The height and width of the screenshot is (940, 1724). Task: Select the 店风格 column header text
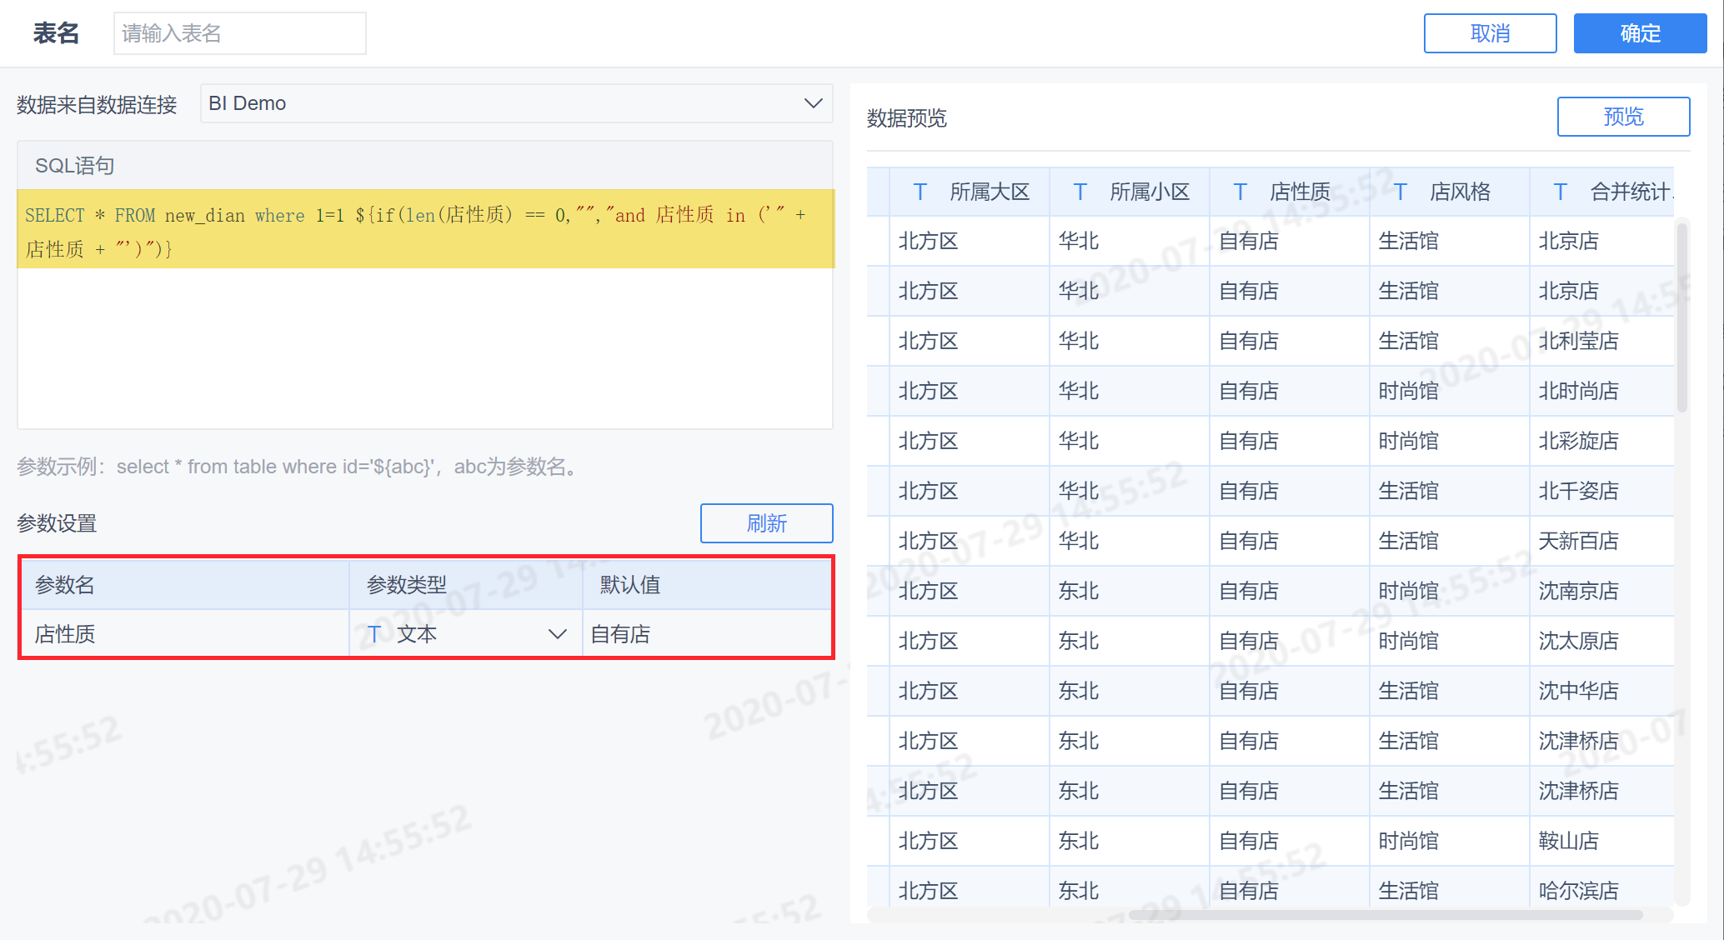click(1460, 192)
